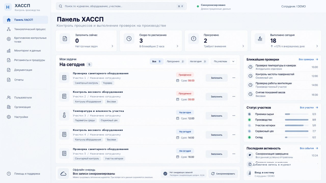The height and width of the screenshot is (183, 326).
Task: Click Заполнить for the Участок 2 task
Action: click(216, 97)
